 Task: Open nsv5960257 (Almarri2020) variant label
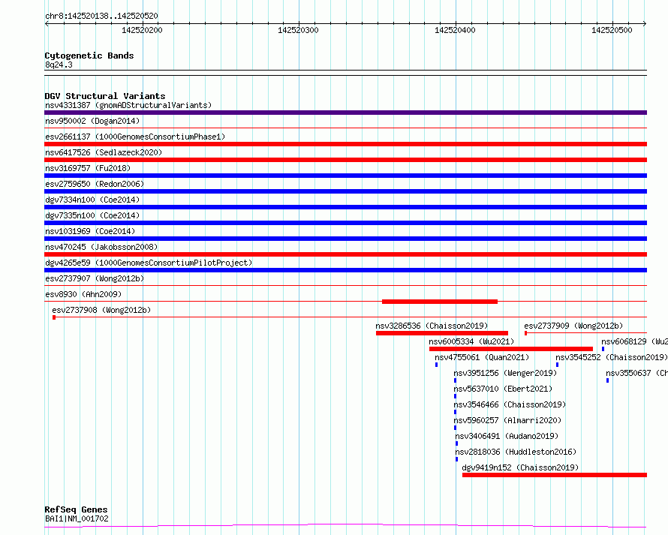point(507,420)
